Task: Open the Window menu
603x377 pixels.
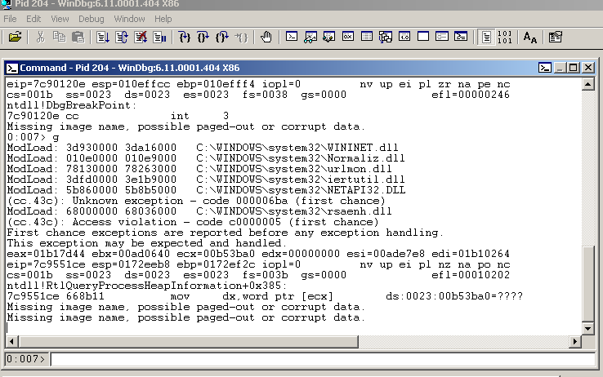Action: (129, 18)
